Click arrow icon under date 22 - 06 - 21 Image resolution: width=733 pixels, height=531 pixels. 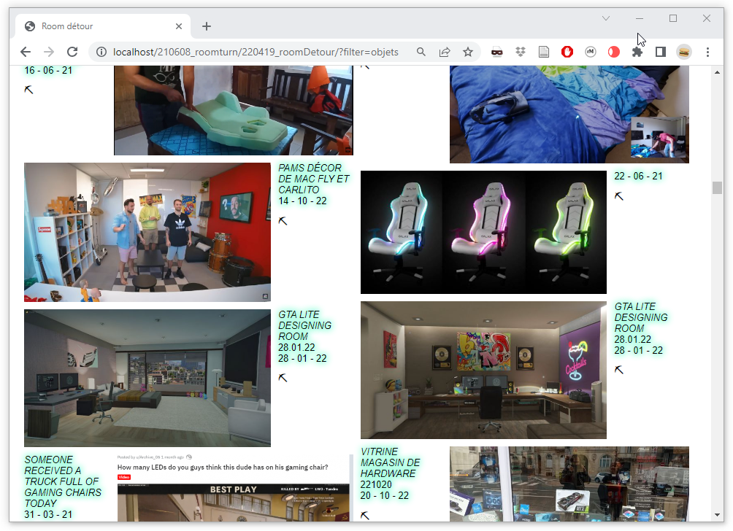[x=619, y=196]
